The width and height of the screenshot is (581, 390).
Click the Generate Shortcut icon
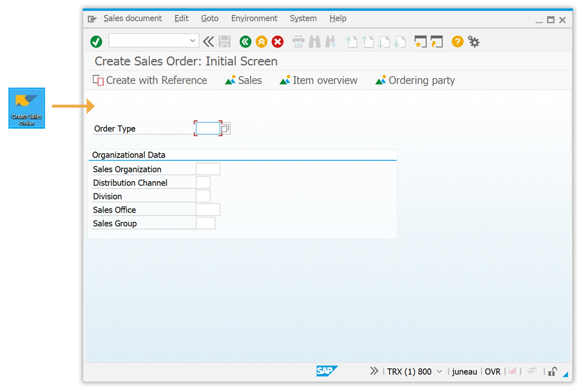click(x=437, y=42)
